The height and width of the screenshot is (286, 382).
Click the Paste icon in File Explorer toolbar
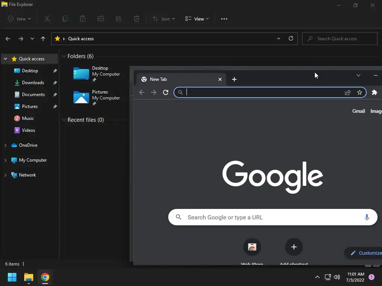[x=83, y=19]
